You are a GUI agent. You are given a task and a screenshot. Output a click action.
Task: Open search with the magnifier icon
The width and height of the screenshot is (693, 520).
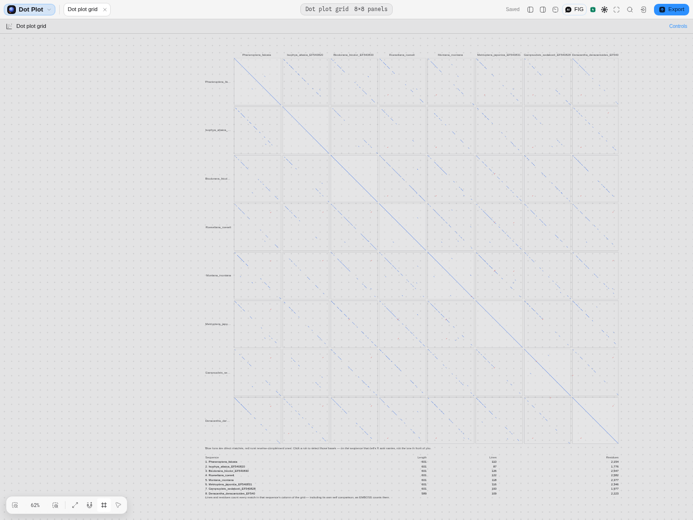(630, 10)
